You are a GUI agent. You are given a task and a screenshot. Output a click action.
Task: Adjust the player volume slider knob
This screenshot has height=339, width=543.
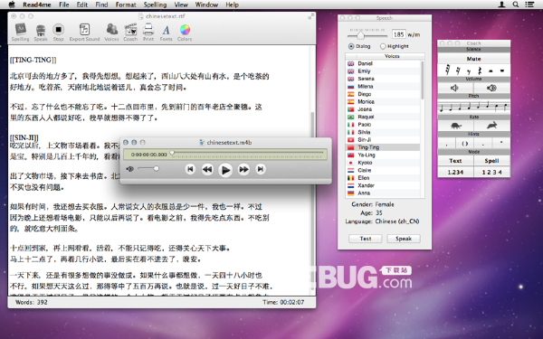[x=157, y=168]
